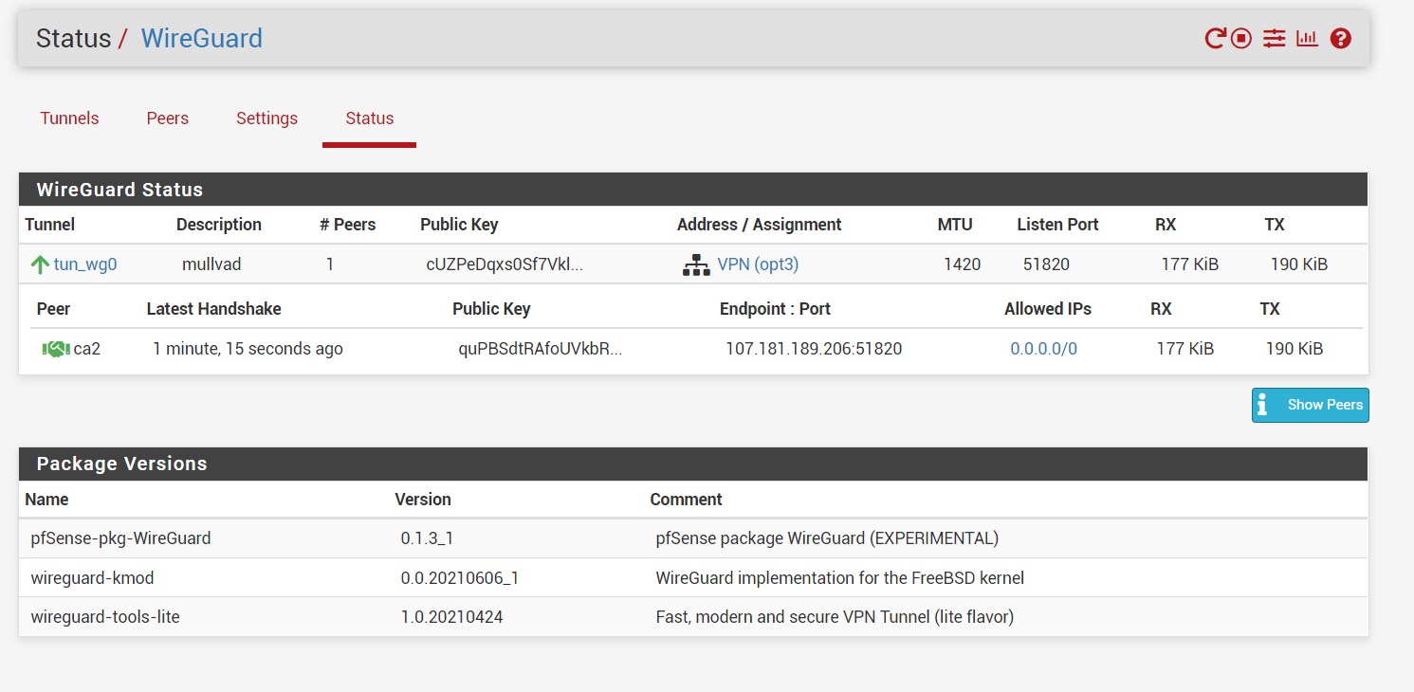Click pfSense-pkg-WireGuard package name
This screenshot has width=1414, height=692.
[120, 538]
